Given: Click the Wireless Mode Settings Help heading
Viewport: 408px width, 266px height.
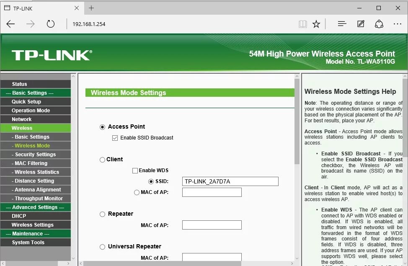Looking at the screenshot, I should coord(350,92).
